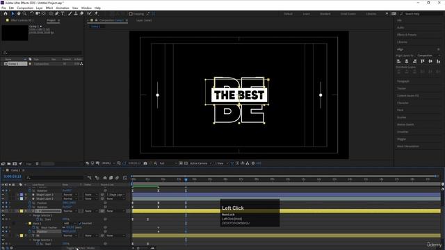Viewport: 445px width, 250px height.
Task: Click Align Right icon in Align panel
Action: point(414,61)
